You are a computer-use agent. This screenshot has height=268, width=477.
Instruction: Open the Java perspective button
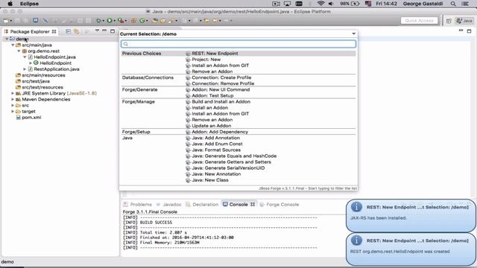pyautogui.click(x=464, y=21)
